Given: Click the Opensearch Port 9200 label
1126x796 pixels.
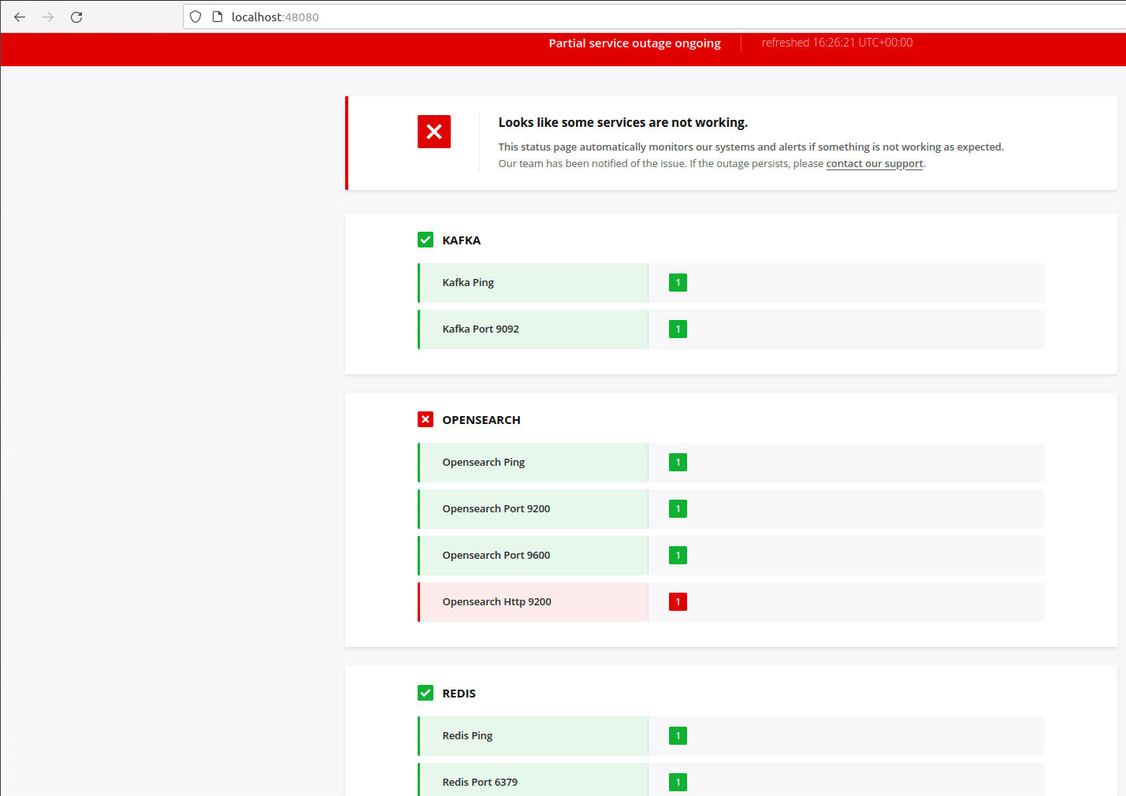Looking at the screenshot, I should 496,509.
